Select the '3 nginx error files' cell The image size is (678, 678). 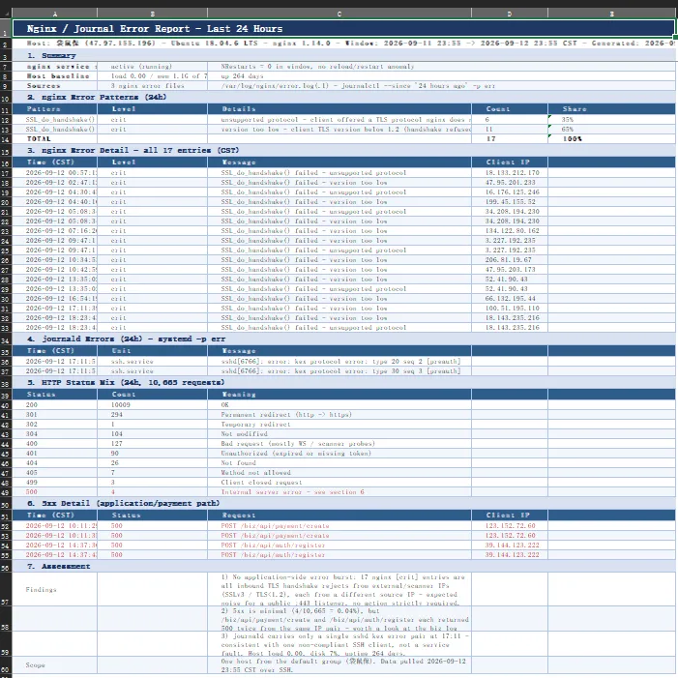point(153,86)
